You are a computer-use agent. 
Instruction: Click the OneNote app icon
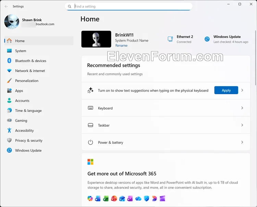130,199
